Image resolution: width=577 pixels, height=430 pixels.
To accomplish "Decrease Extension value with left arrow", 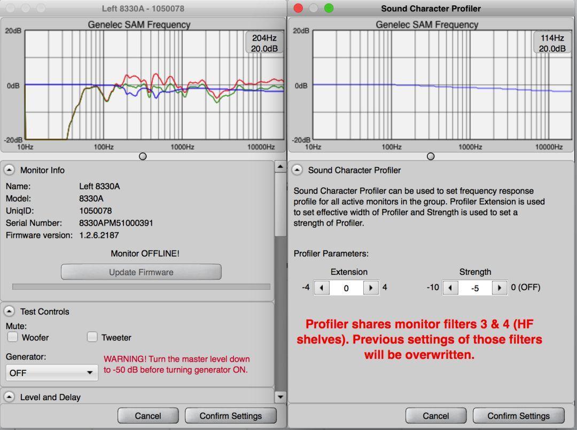I will (321, 288).
